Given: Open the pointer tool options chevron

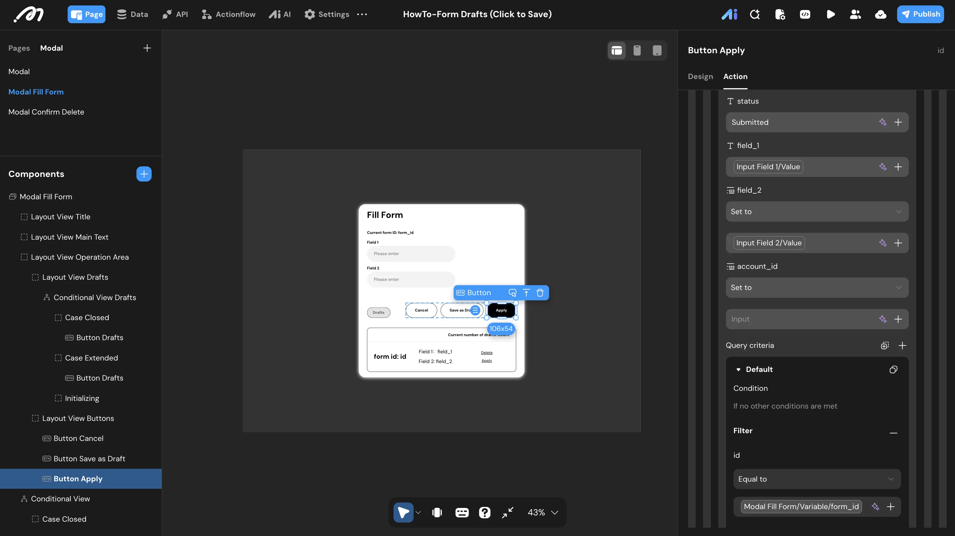Looking at the screenshot, I should pos(418,513).
